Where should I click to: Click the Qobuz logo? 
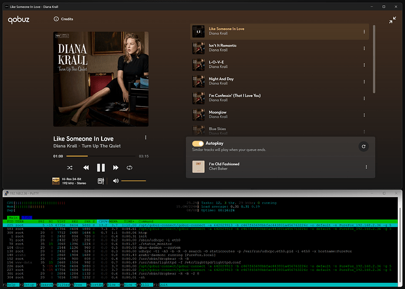pos(18,20)
